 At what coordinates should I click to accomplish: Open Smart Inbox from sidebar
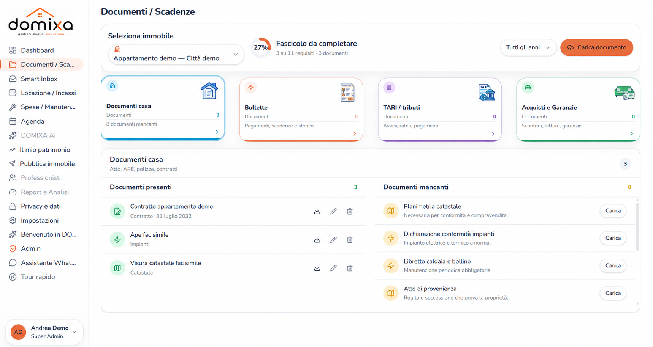tap(42, 79)
